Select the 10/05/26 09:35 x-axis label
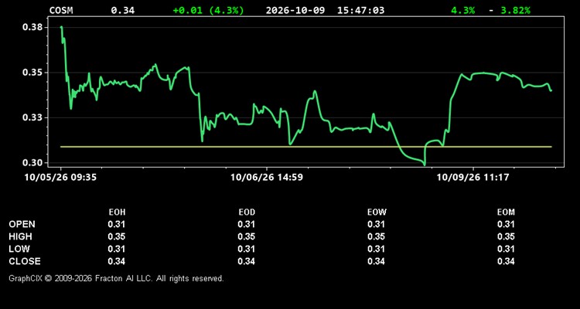Viewport: 580px width, 309px height. (60, 178)
